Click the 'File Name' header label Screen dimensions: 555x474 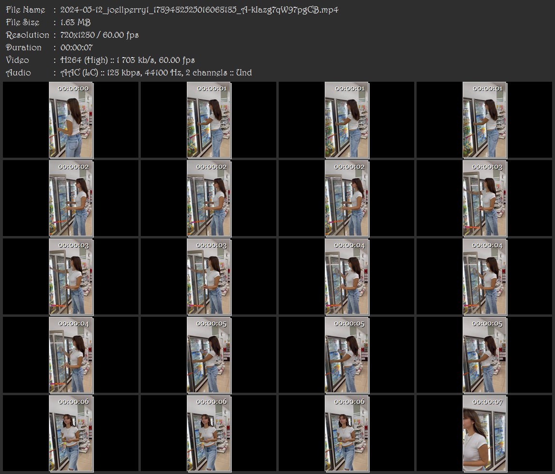(x=26, y=10)
